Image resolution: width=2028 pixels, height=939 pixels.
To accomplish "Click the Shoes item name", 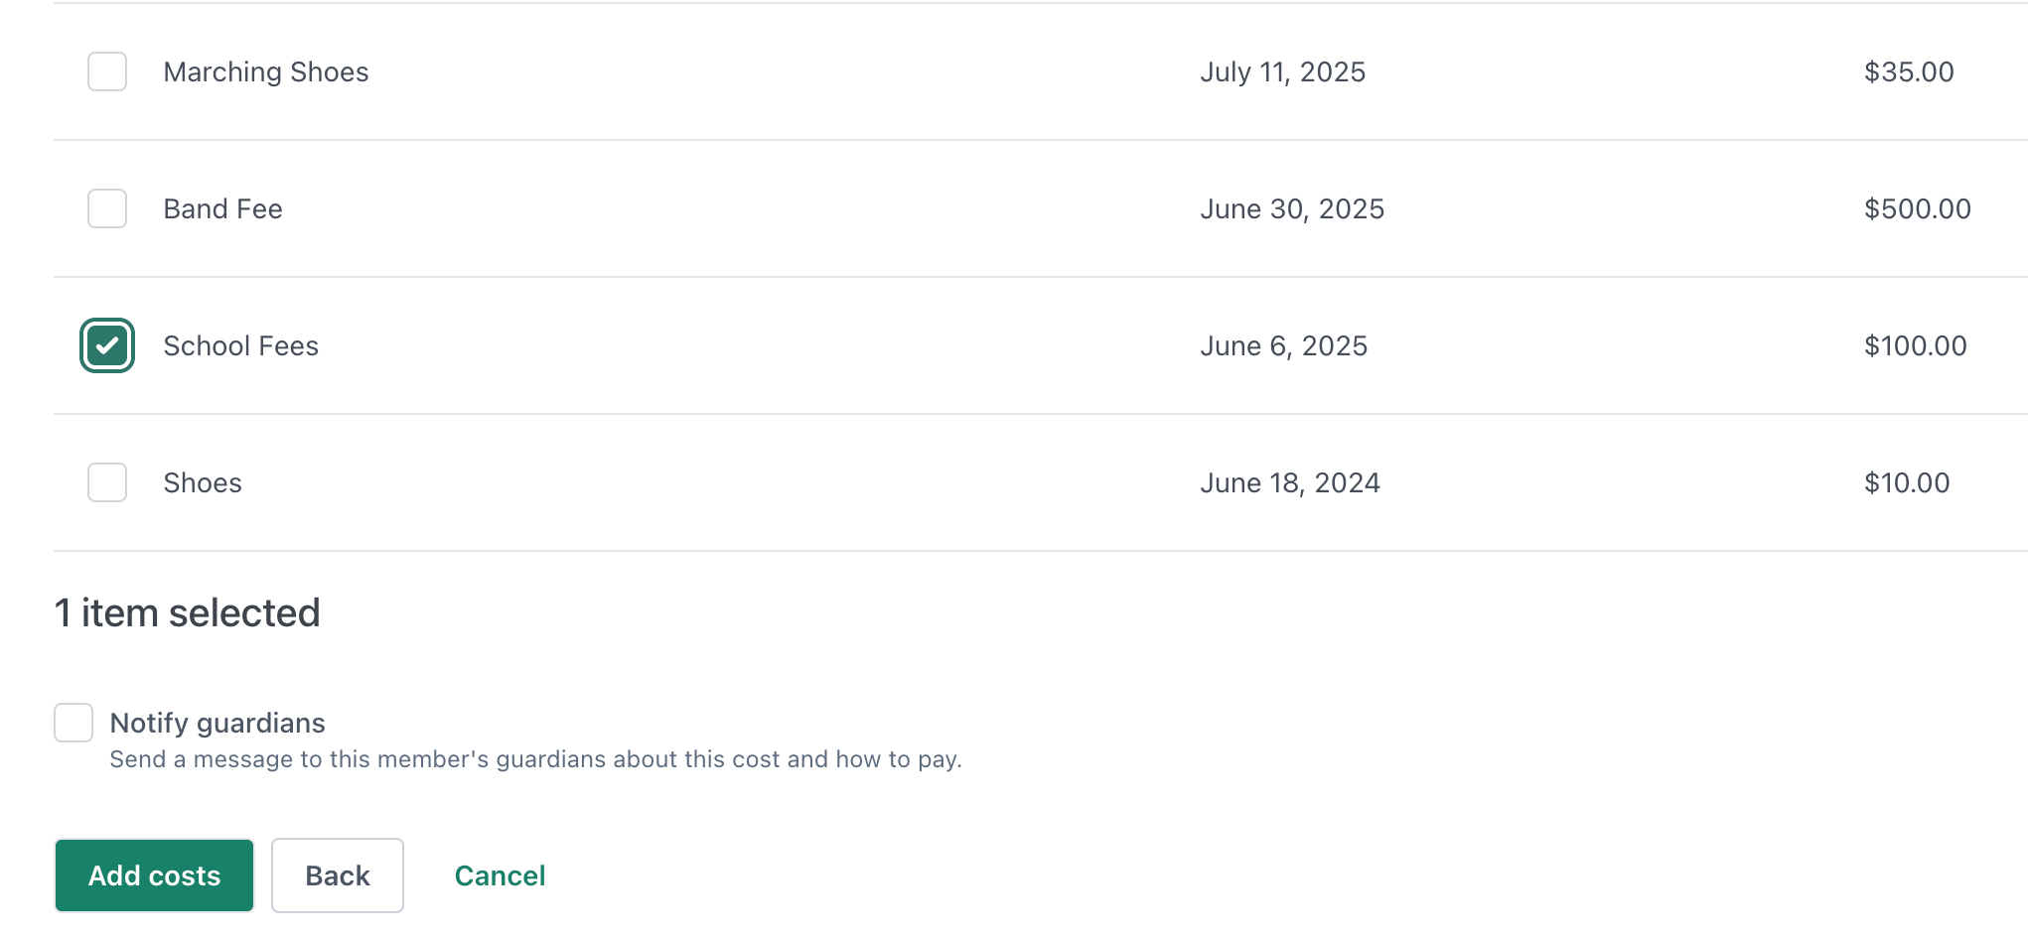I will point(203,482).
